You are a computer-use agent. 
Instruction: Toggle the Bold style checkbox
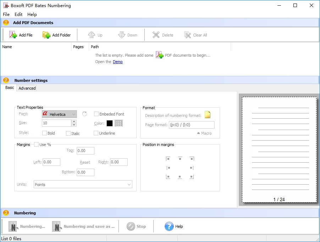(x=44, y=133)
